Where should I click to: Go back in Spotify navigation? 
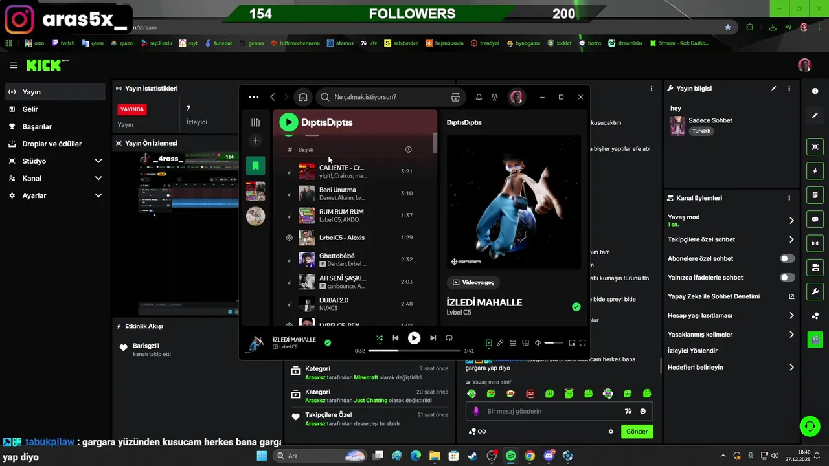(x=273, y=97)
